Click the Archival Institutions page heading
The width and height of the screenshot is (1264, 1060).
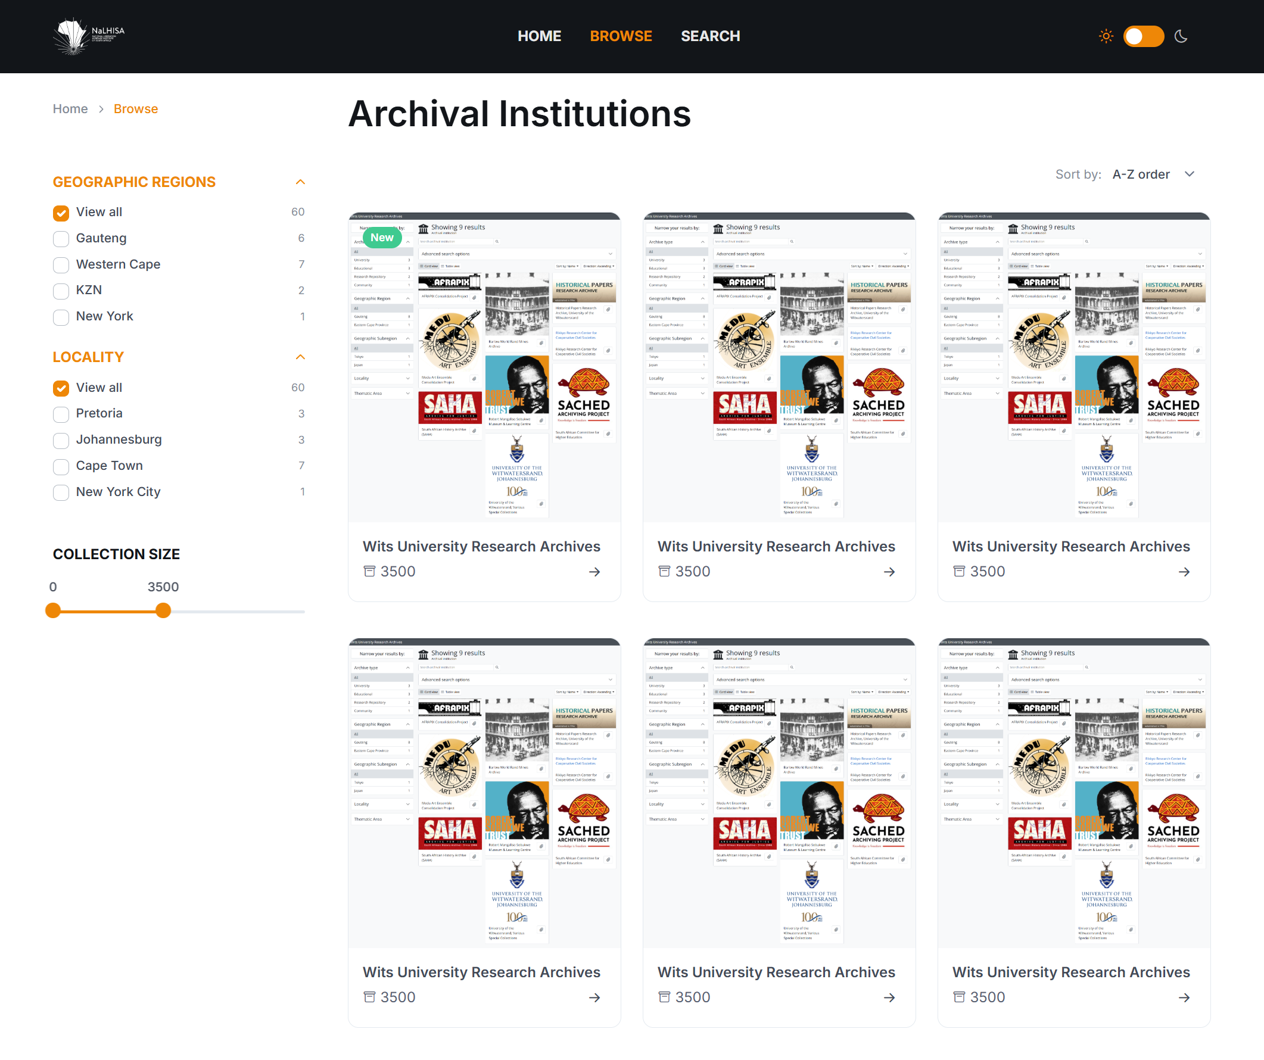(x=519, y=114)
